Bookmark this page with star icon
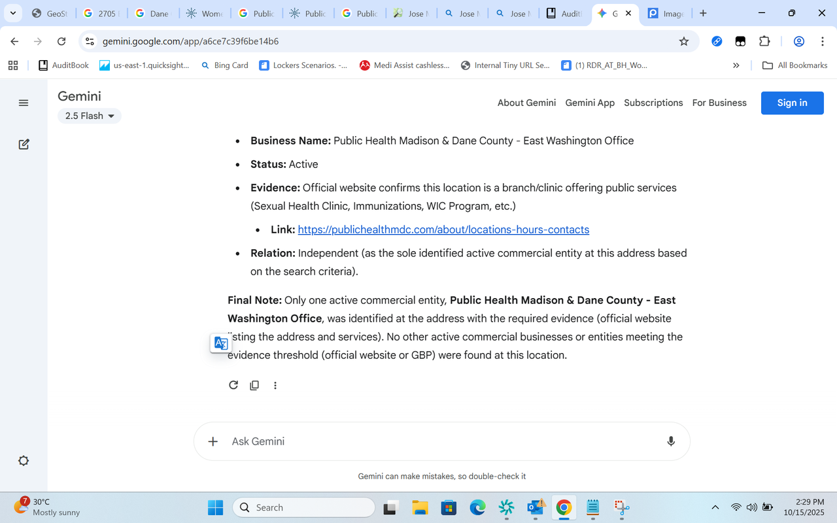 point(684,41)
